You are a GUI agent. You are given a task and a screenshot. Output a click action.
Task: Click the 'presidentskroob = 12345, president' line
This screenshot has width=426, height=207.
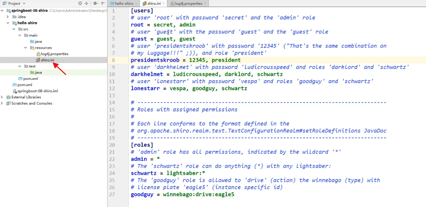click(185, 60)
